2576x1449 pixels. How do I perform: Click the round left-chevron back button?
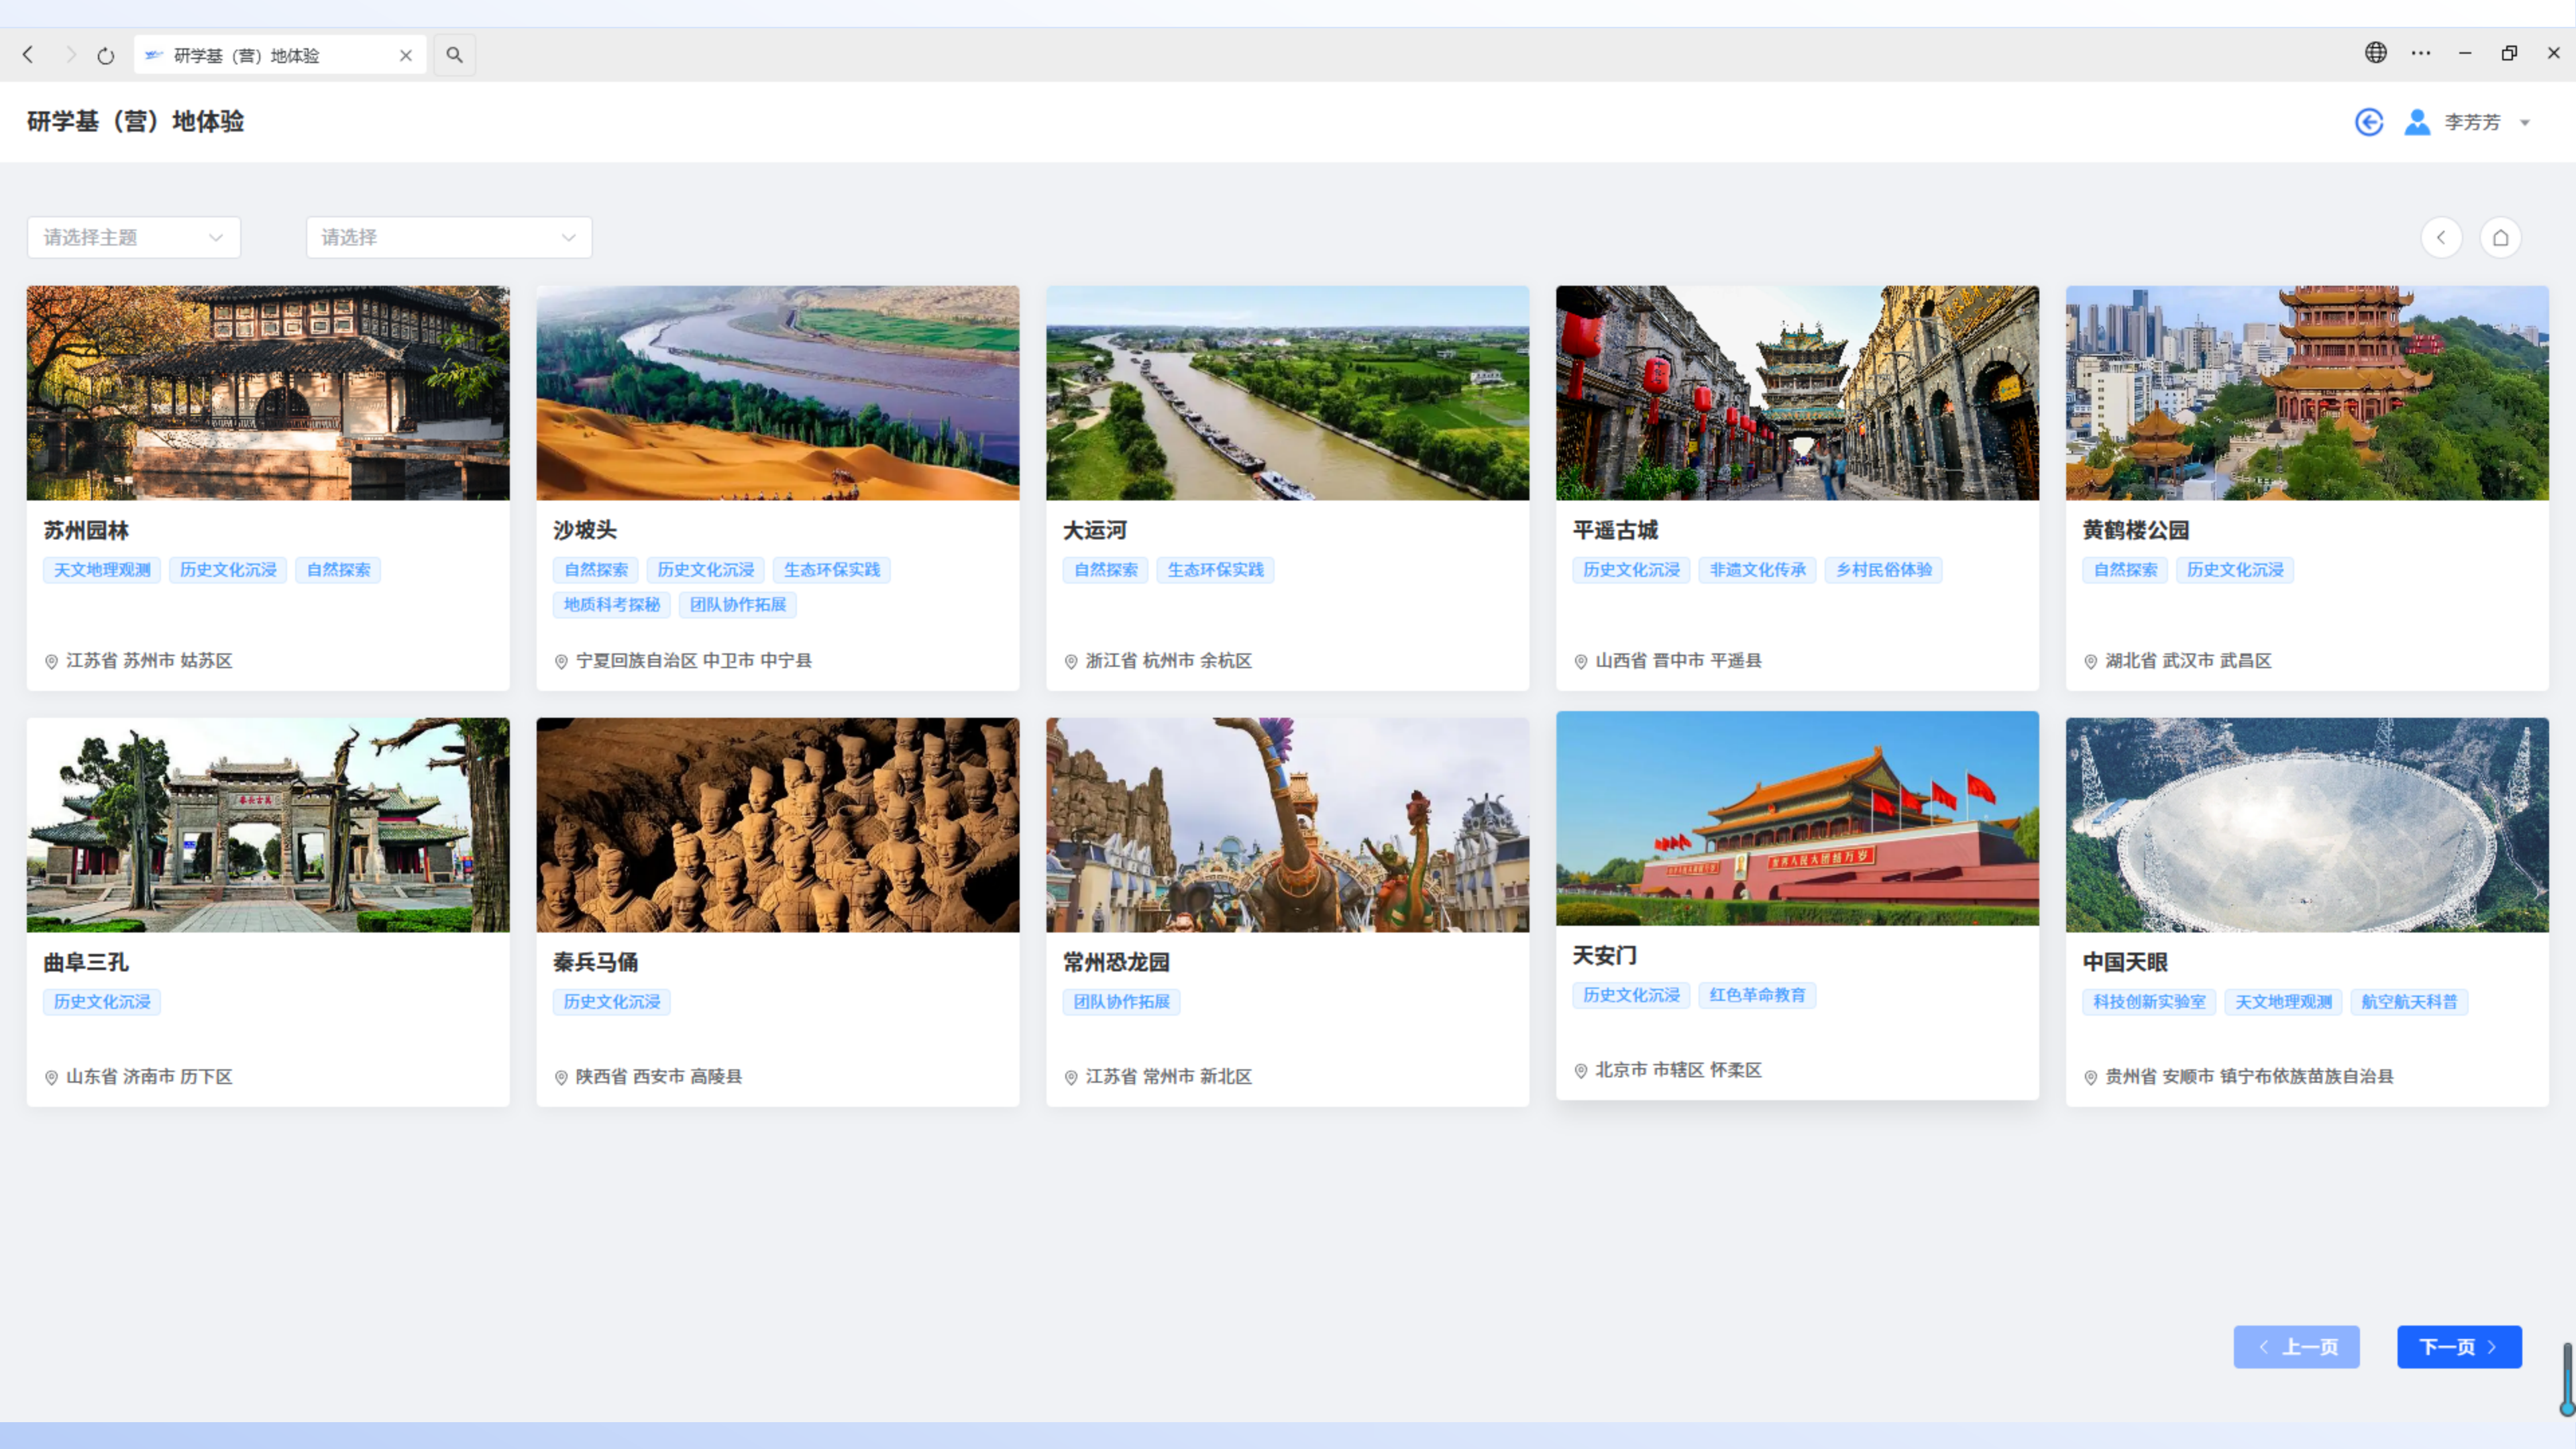pos(2442,238)
